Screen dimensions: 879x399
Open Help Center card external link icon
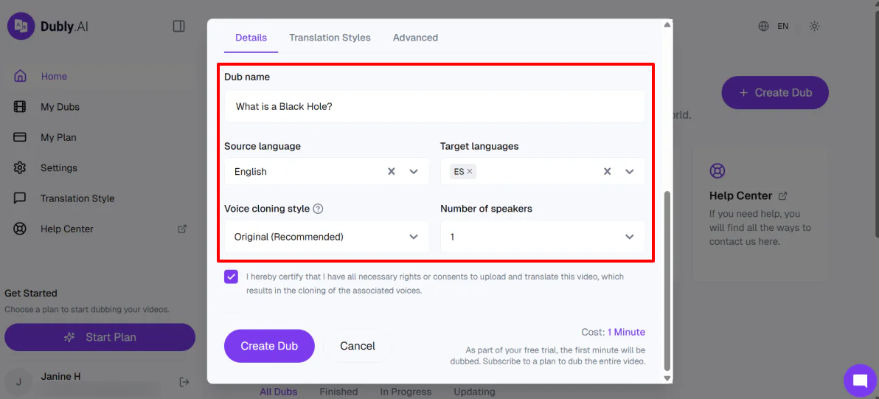[x=783, y=196]
